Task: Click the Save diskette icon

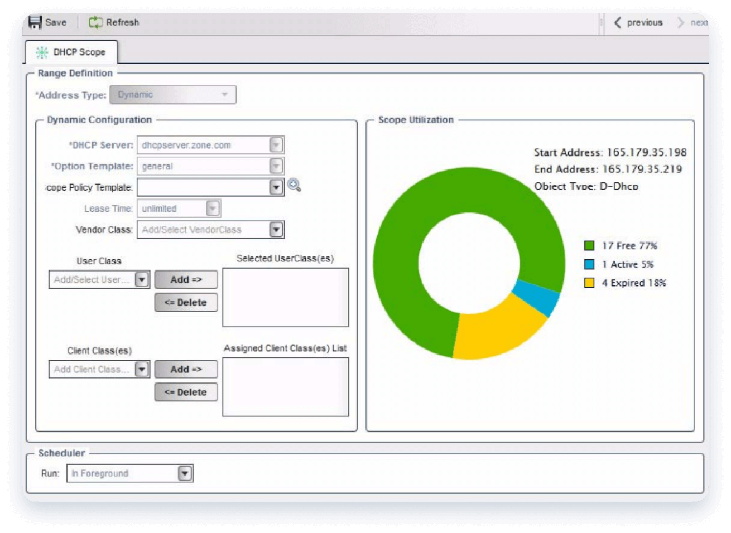Action: [35, 21]
